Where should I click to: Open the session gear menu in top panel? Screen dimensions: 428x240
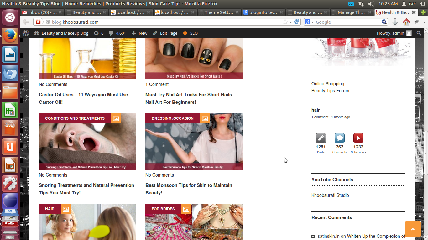[x=423, y=4]
